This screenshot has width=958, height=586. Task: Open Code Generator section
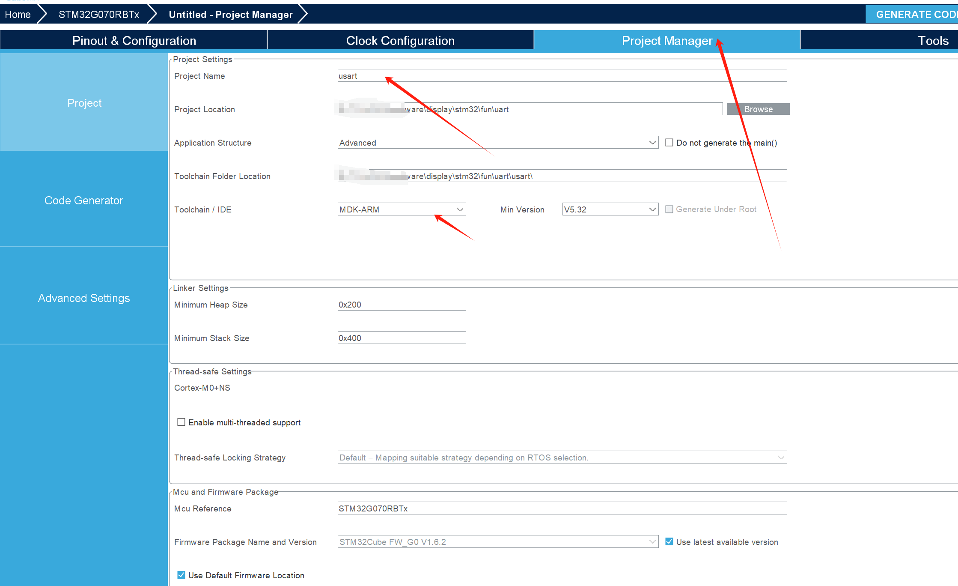(84, 200)
